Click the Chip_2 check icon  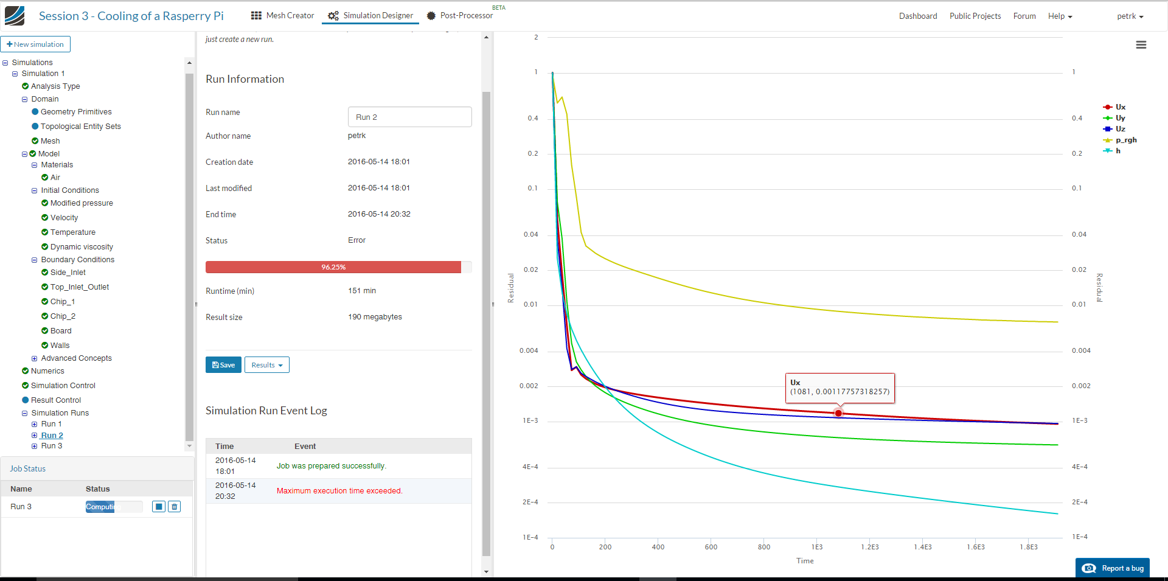tap(45, 316)
